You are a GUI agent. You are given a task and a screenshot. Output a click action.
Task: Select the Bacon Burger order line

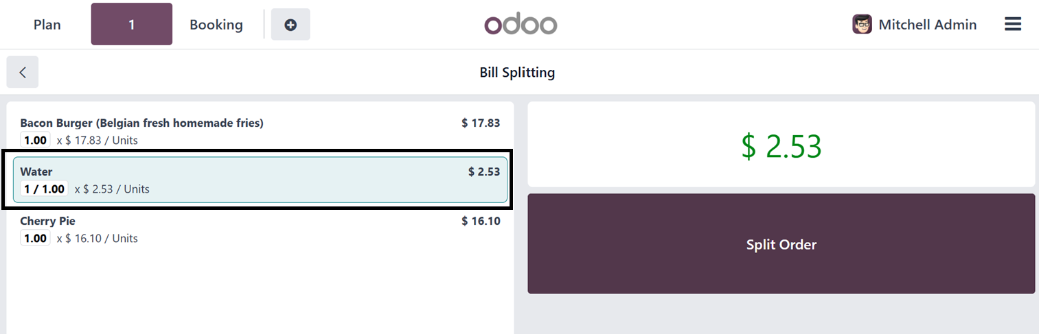click(x=260, y=131)
